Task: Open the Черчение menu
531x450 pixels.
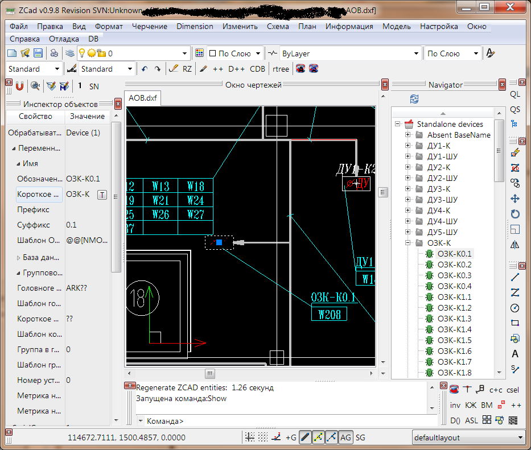Action: (x=150, y=26)
